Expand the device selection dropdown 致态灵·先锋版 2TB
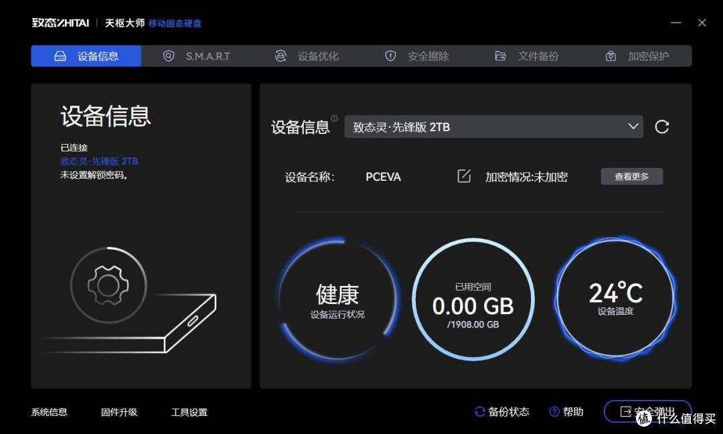The image size is (723, 434). click(493, 127)
